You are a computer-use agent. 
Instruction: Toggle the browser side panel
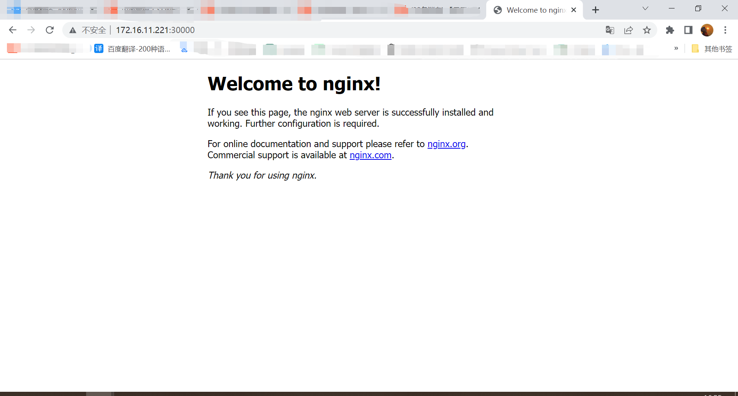tap(688, 30)
